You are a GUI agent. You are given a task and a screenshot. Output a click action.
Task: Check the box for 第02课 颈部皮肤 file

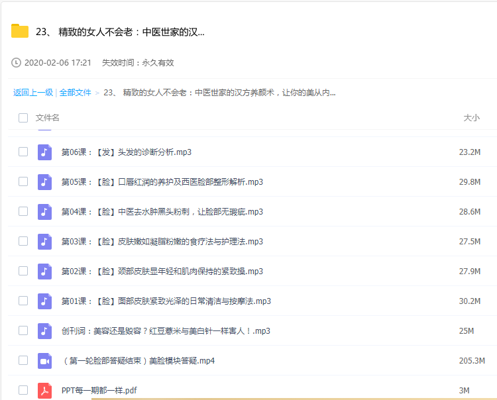pyautogui.click(x=23, y=271)
